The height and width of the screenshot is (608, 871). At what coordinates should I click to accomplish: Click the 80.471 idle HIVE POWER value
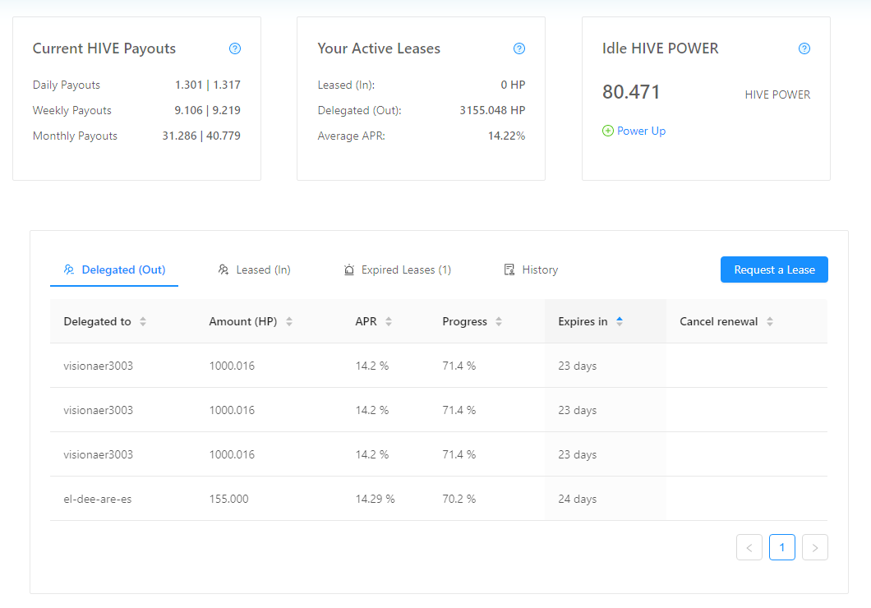point(631,92)
